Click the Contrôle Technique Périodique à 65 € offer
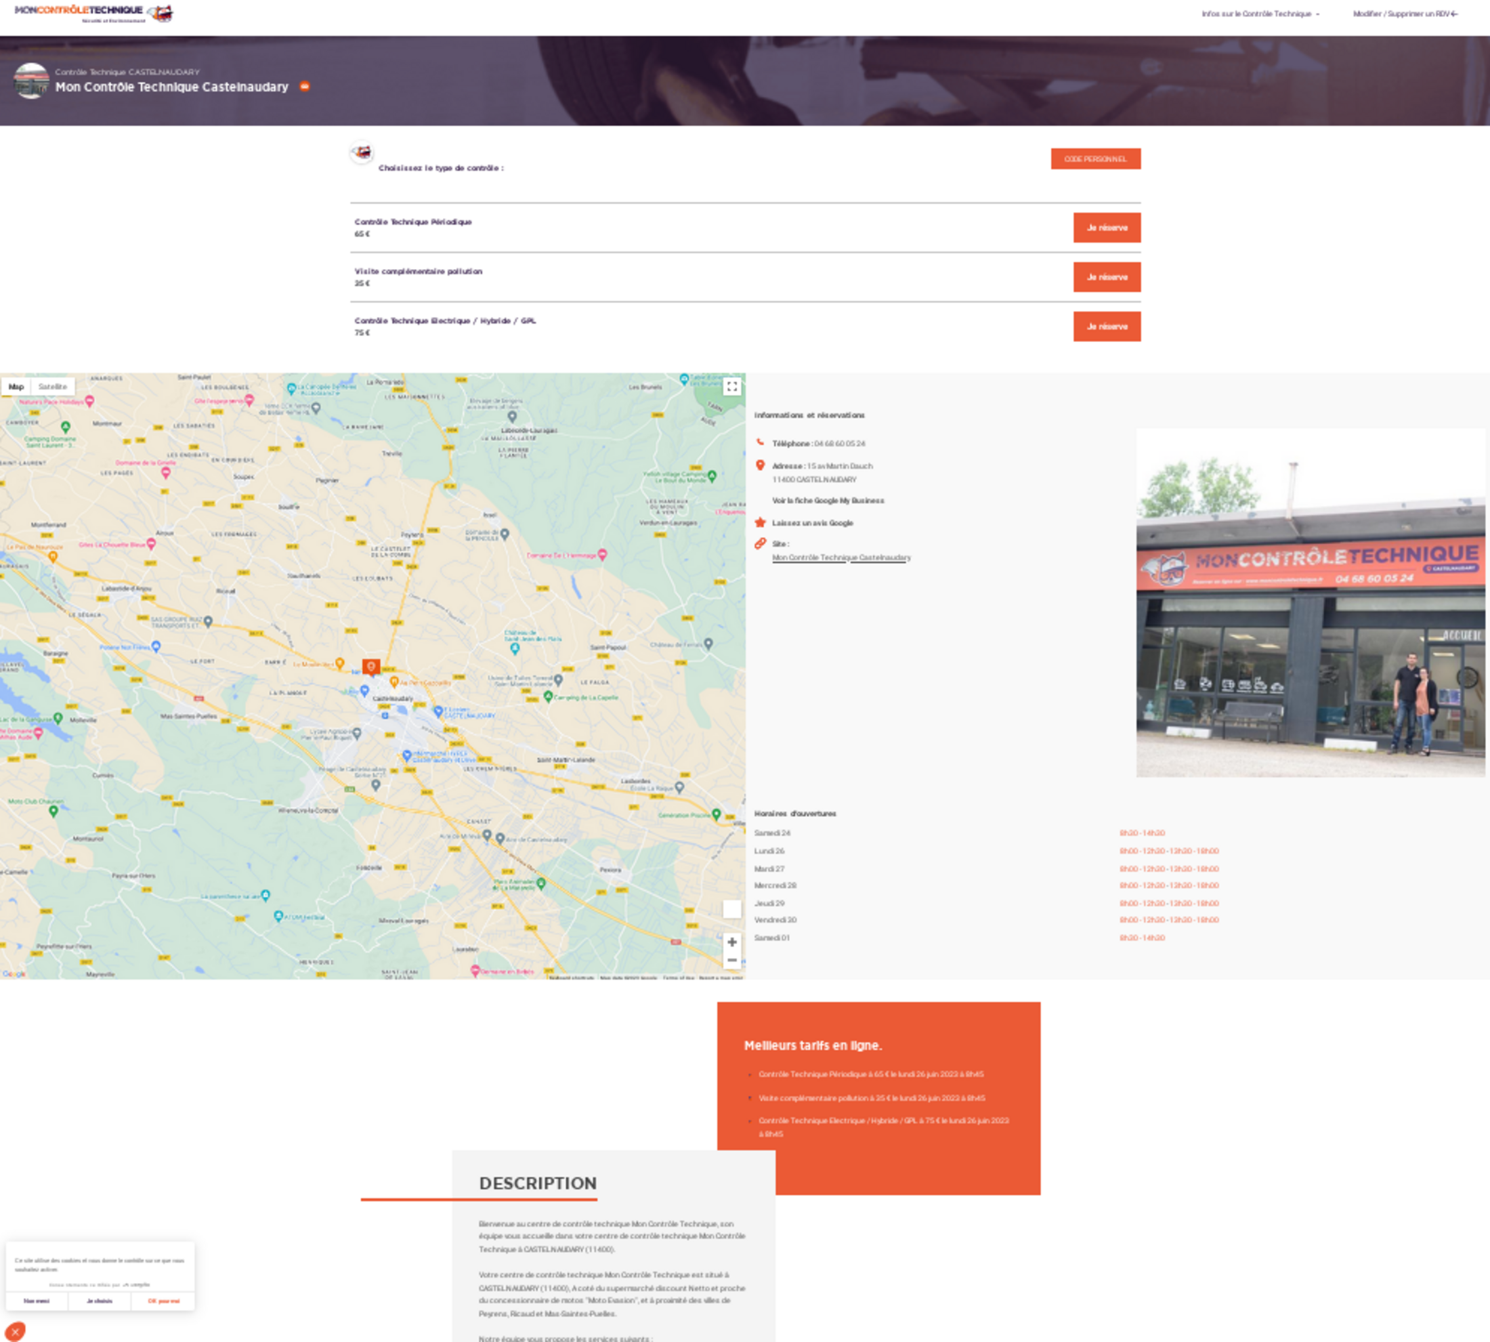The width and height of the screenshot is (1490, 1342). [871, 1074]
